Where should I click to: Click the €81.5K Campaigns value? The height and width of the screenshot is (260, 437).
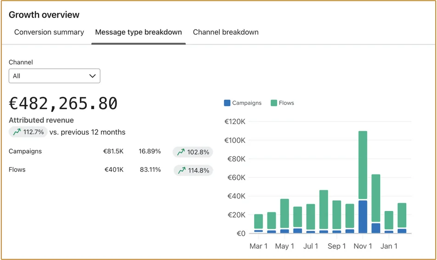tap(113, 151)
